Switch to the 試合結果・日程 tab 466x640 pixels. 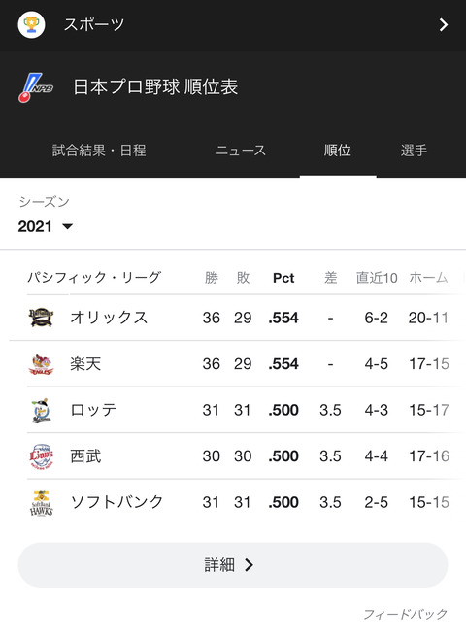99,151
